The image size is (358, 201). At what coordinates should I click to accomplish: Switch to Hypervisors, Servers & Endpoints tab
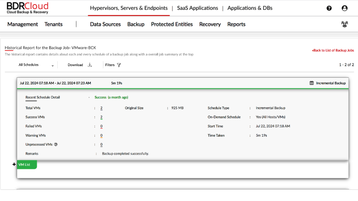[129, 8]
